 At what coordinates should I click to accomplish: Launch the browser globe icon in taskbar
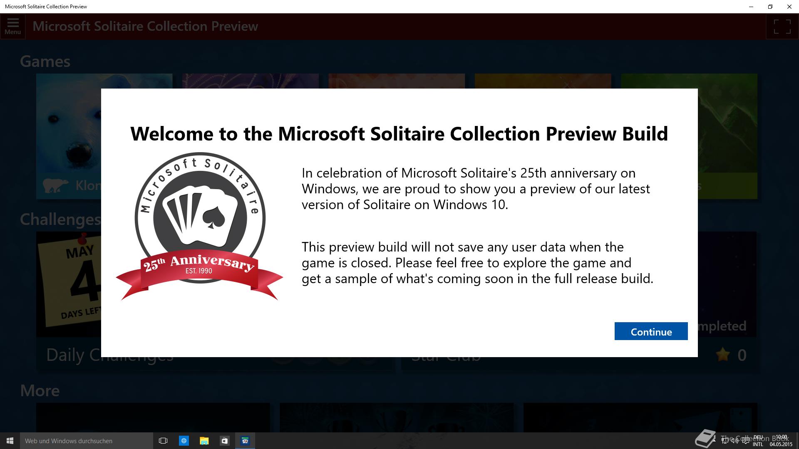click(184, 441)
